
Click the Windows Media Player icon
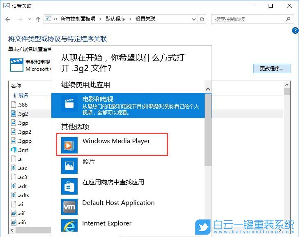point(69,145)
